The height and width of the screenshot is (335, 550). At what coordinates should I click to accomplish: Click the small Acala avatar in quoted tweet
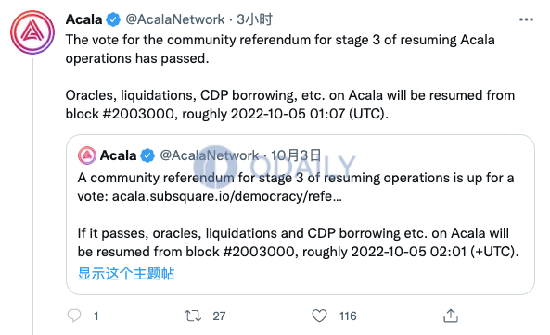click(x=87, y=155)
